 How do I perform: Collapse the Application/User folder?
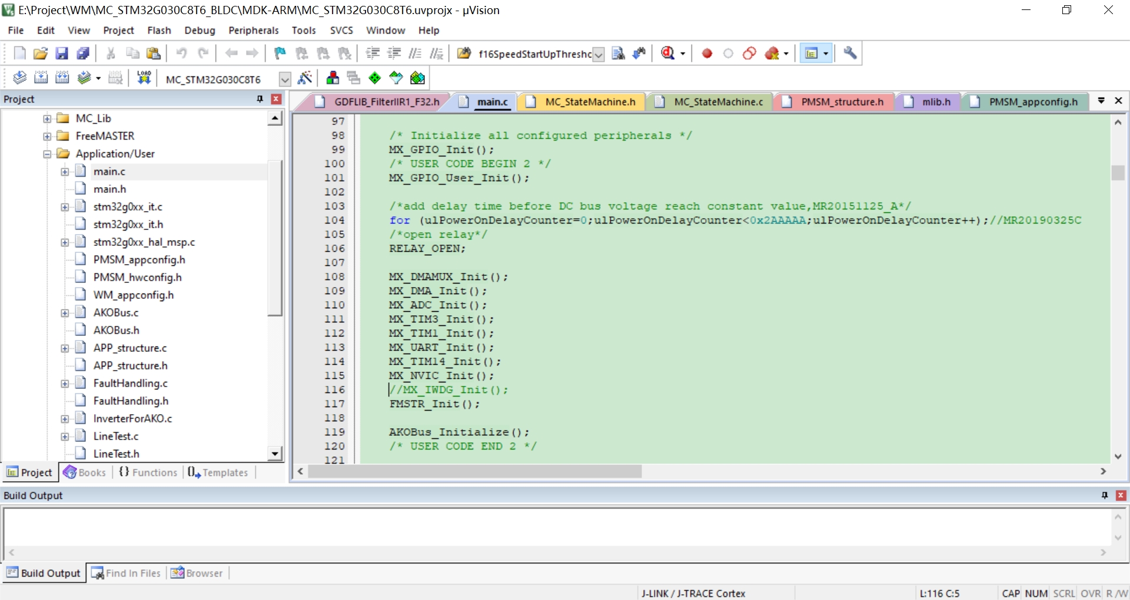coord(47,154)
